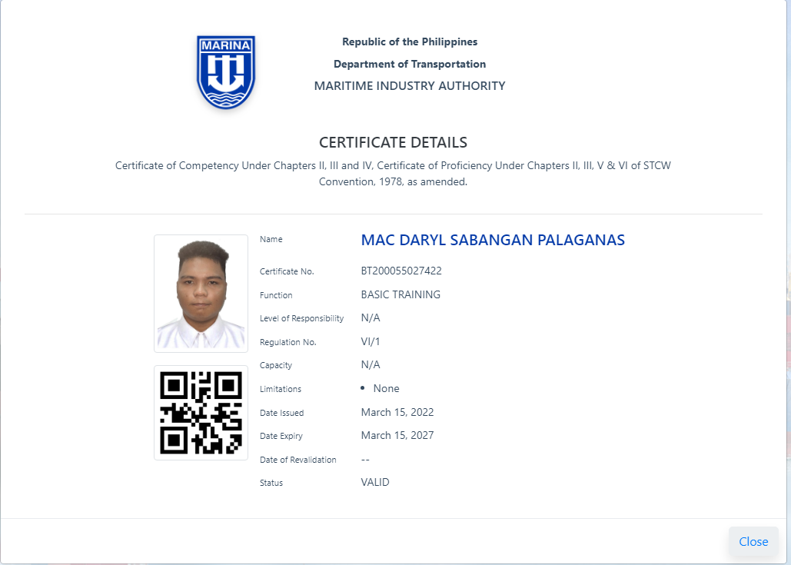Click the None limitations bullet item
This screenshot has width=791, height=565.
386,388
